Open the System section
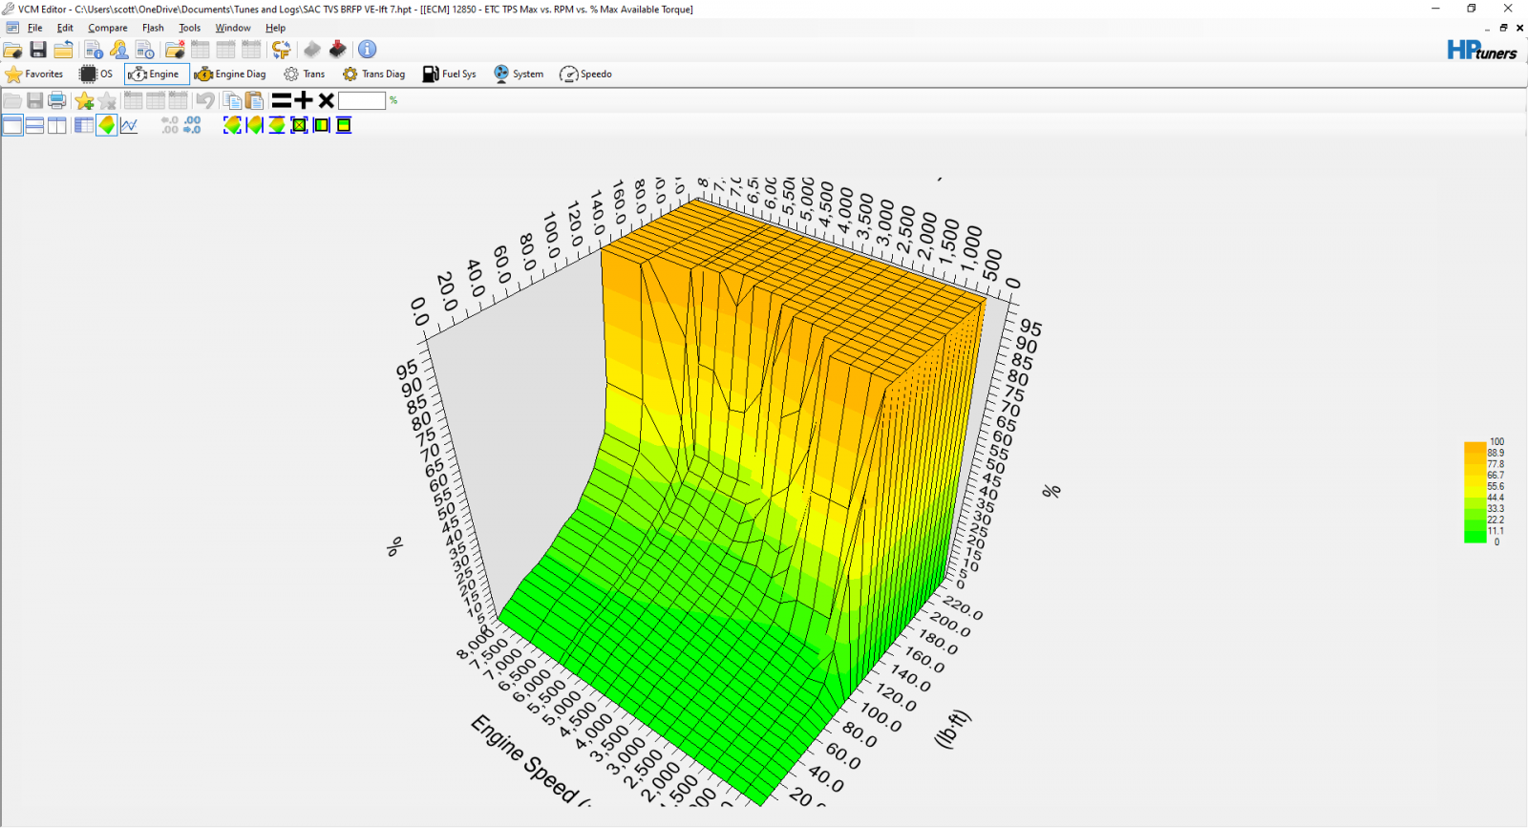The height and width of the screenshot is (828, 1528). (519, 74)
